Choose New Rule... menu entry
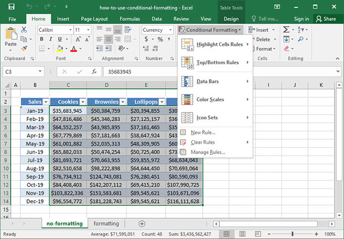The height and width of the screenshot is (239, 344). point(215,132)
